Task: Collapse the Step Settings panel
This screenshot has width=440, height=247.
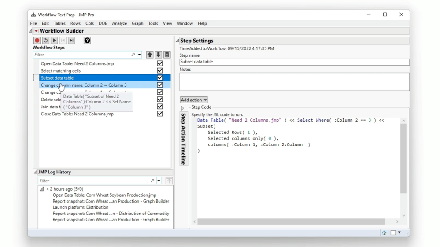Action: tap(177, 41)
